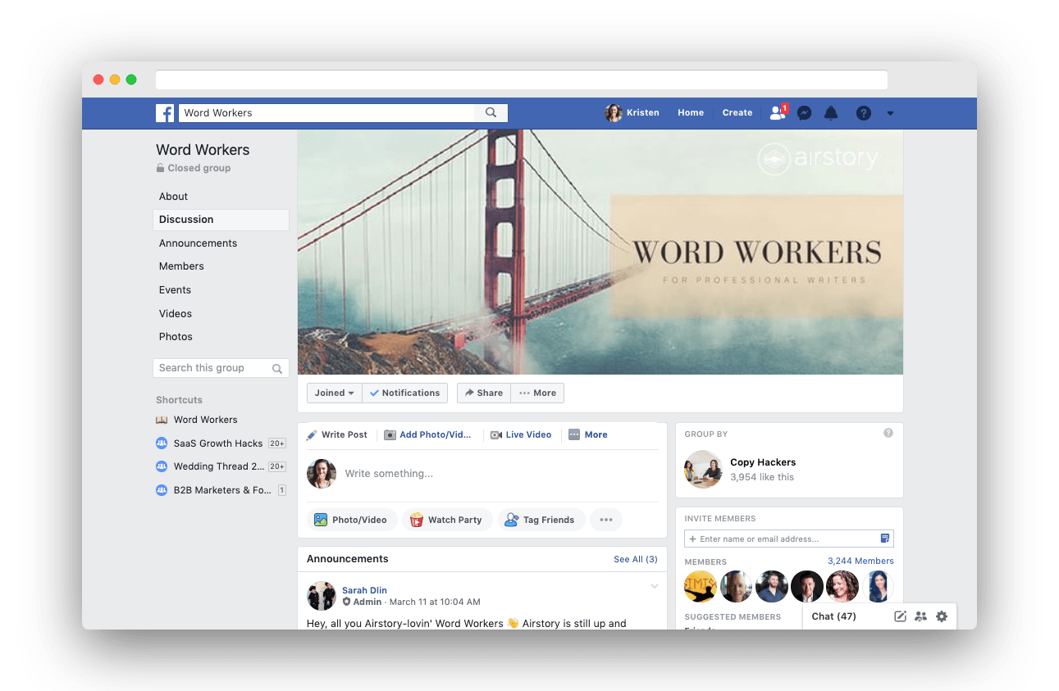Click the new message icon in chat bar

[x=900, y=616]
